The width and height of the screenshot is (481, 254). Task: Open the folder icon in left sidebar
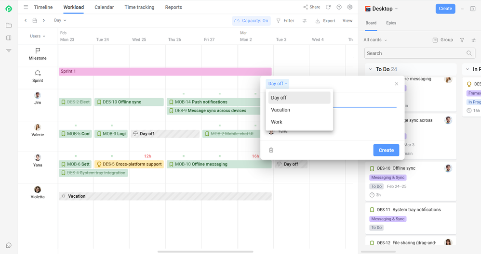coord(9,25)
